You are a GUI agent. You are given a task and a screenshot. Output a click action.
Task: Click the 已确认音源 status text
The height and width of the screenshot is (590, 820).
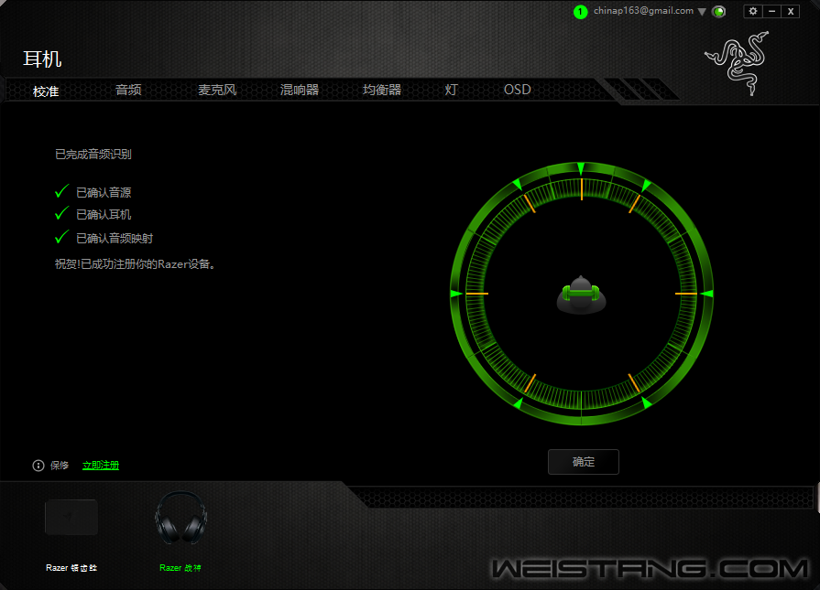(104, 193)
